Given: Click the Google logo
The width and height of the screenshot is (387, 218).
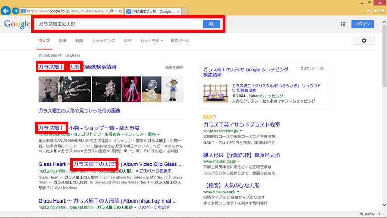Looking at the screenshot, I should point(17,24).
